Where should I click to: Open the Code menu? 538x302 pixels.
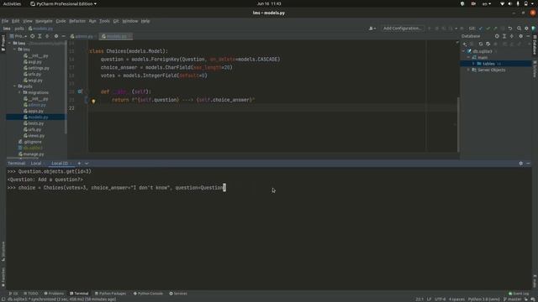click(x=61, y=21)
